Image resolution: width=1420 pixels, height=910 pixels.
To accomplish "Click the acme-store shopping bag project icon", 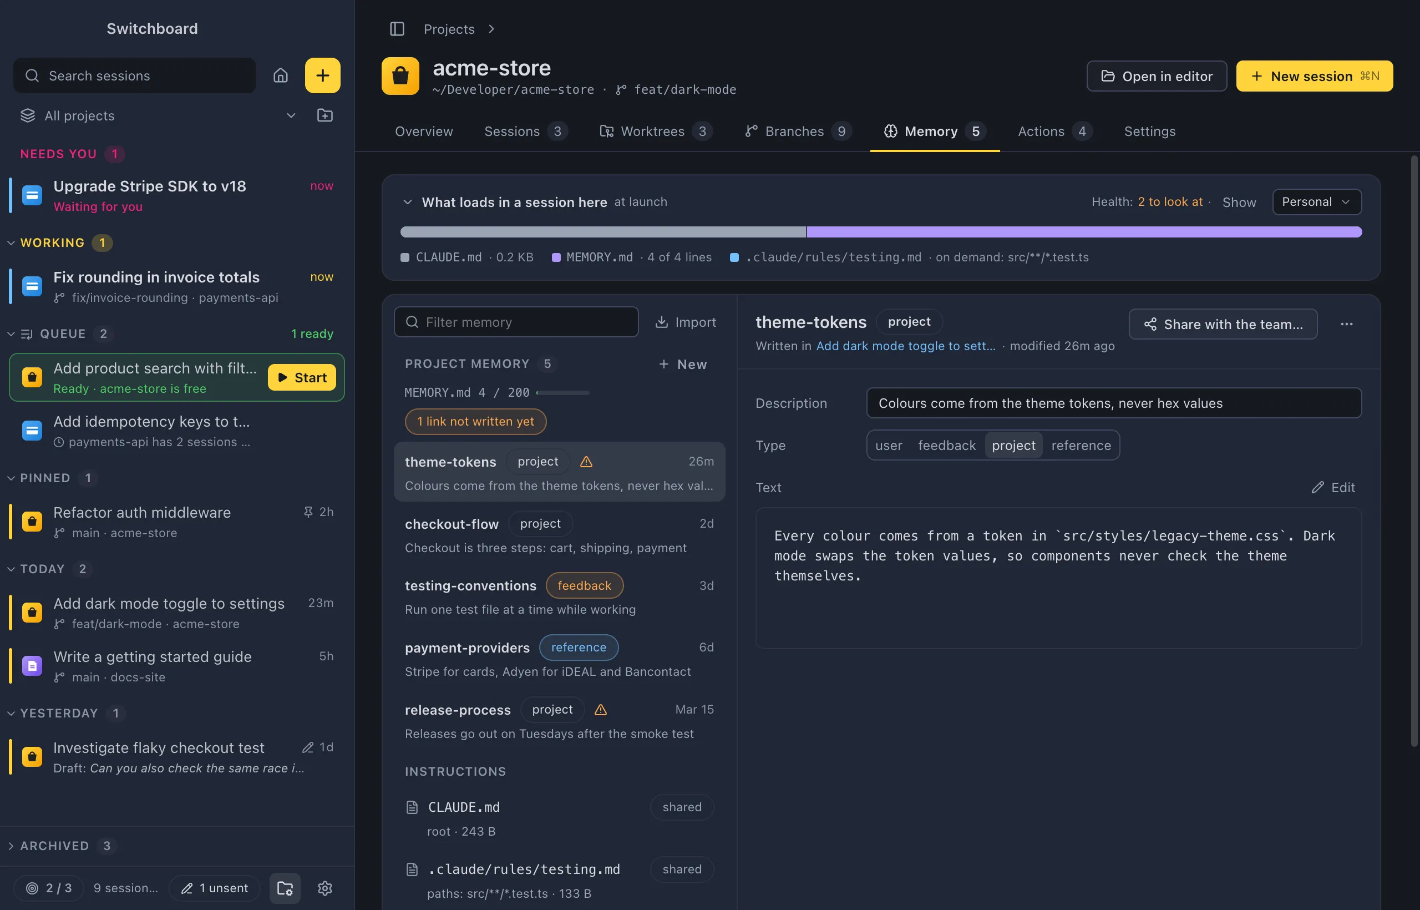I will [x=400, y=75].
